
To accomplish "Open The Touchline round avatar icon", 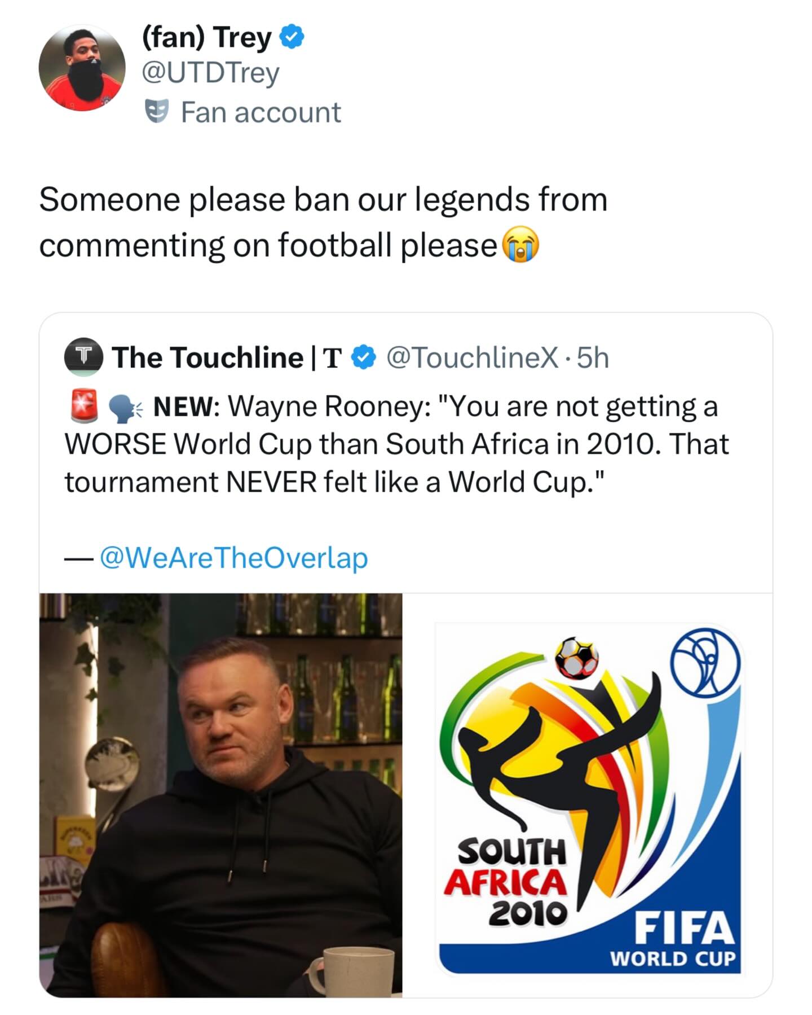I will tap(83, 357).
